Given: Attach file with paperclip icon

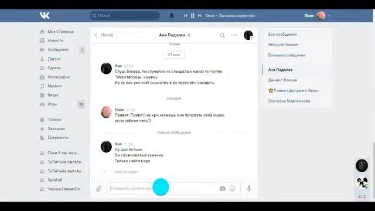Looking at the screenshot, I should point(99,189).
